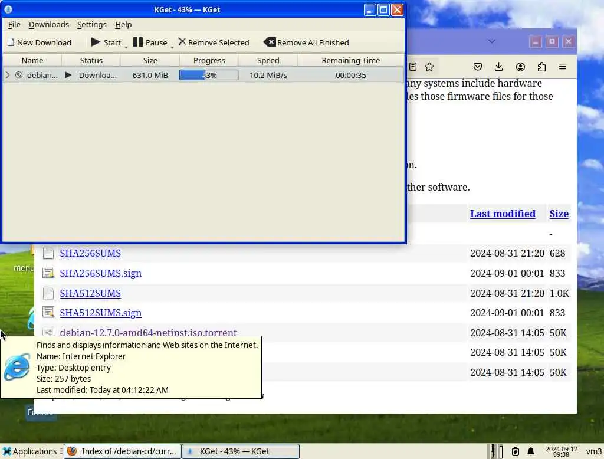Open the SHA512SUMS.sign link
Image resolution: width=604 pixels, height=459 pixels.
(x=100, y=313)
